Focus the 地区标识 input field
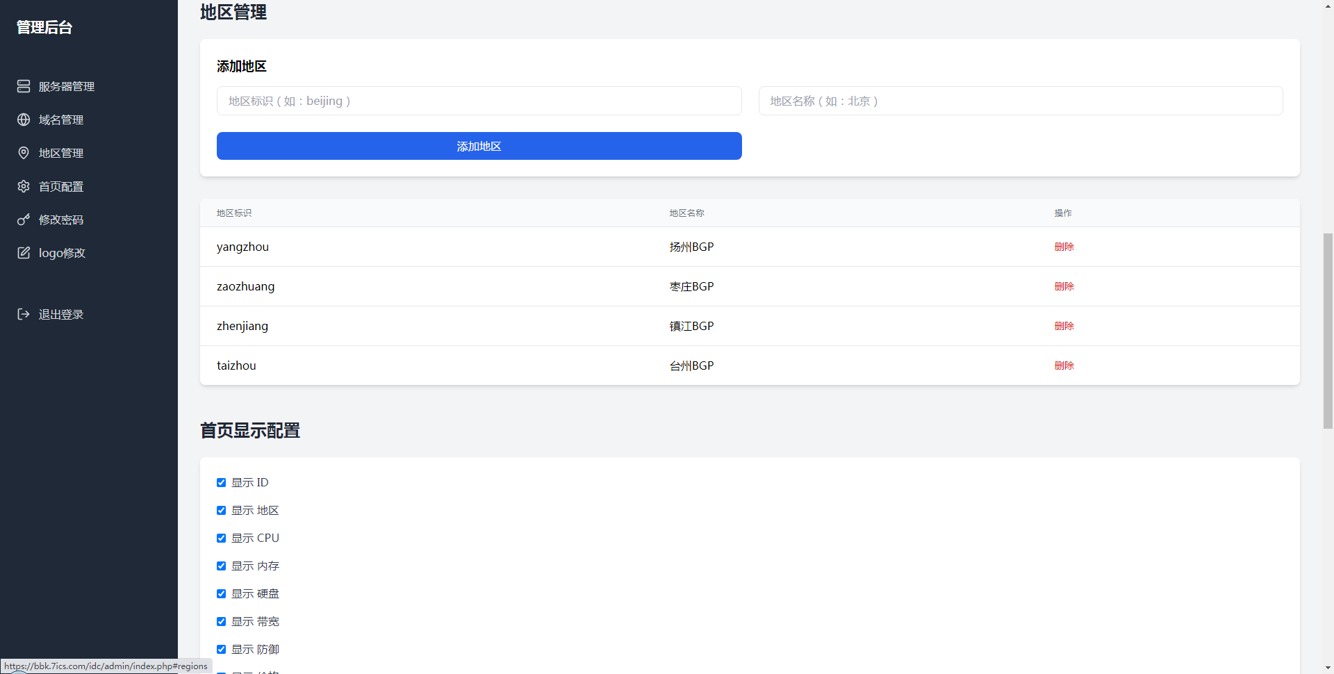This screenshot has width=1334, height=674. [x=479, y=101]
